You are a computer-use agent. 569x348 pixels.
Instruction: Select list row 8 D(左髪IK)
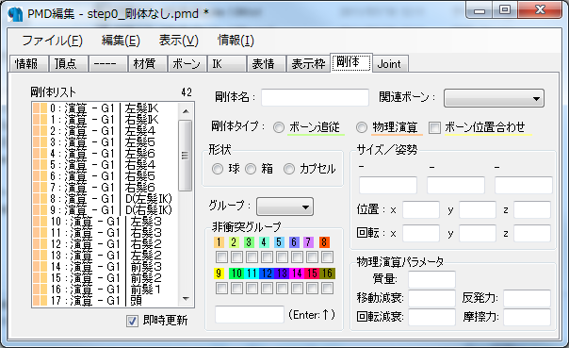coord(105,199)
